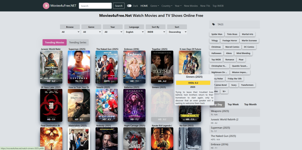Screen dimensions: 302x150
Task: Open Top IMDB in the navbar
Action: 218,6
